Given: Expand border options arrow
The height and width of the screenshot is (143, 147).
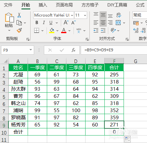Looking at the screenshot, I should tap(43, 31).
